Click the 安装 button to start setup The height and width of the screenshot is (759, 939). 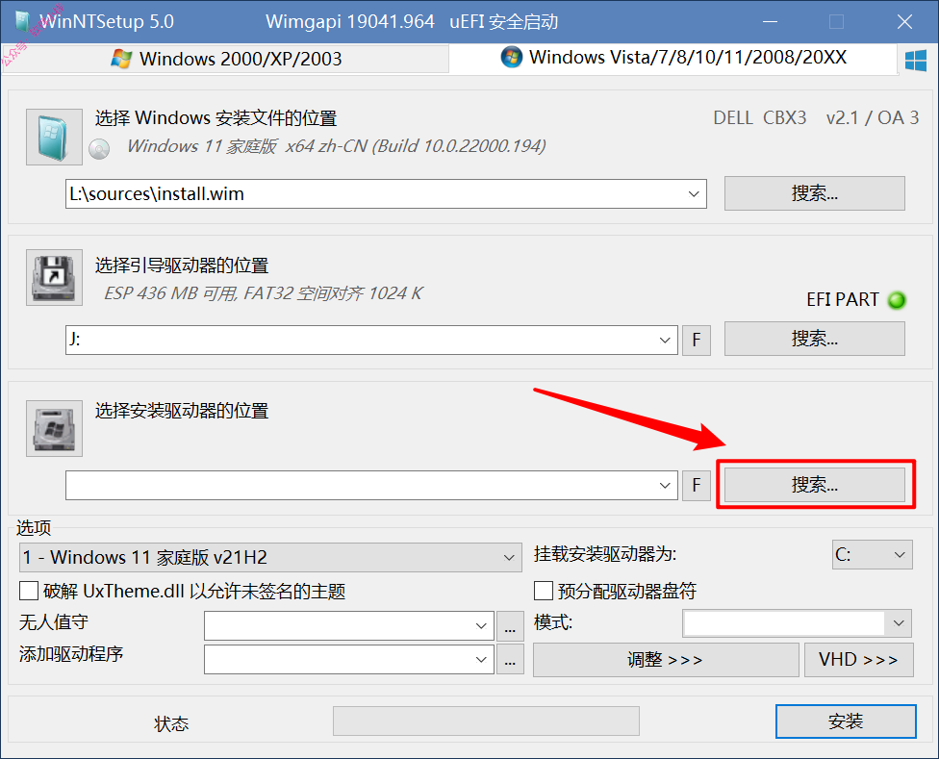pos(846,721)
